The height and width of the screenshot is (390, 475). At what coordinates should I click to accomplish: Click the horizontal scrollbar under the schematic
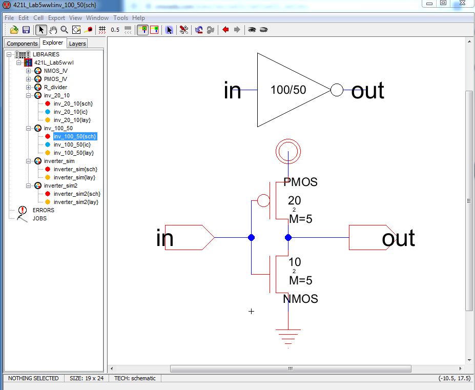coord(290,368)
